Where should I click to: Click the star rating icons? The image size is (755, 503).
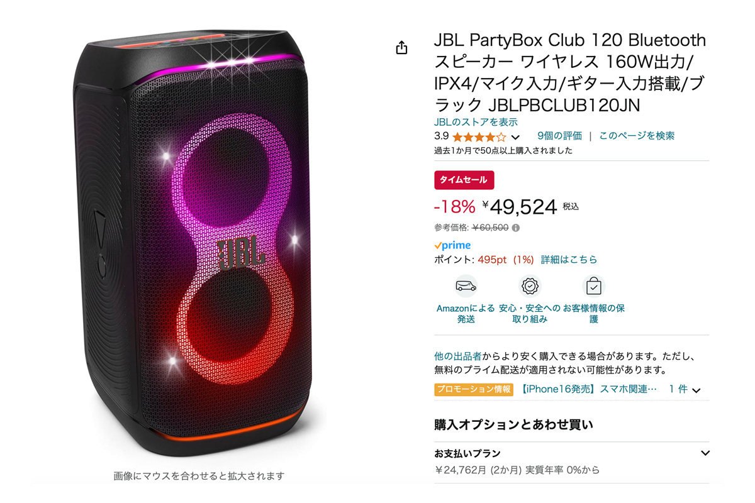(x=479, y=136)
